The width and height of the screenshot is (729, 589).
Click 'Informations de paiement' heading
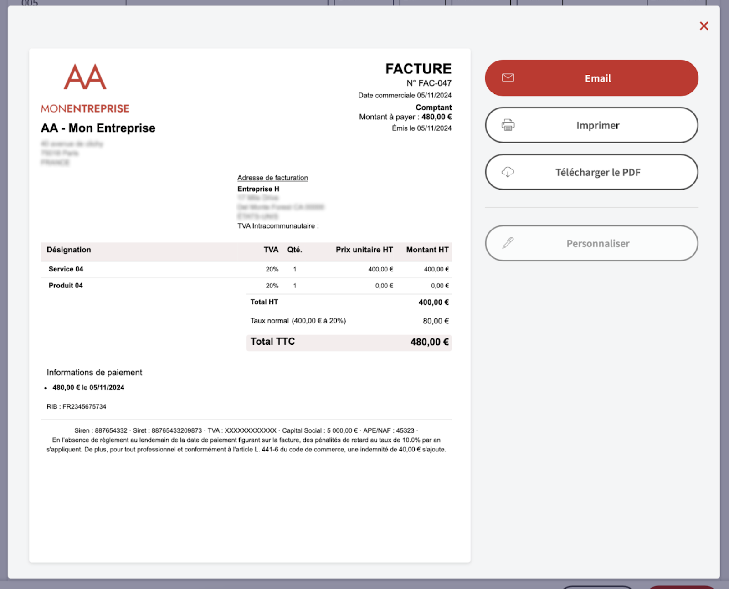94,373
